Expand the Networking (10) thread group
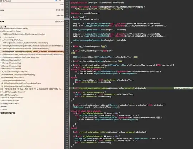The height and width of the screenshot is (149, 193). point(8,113)
